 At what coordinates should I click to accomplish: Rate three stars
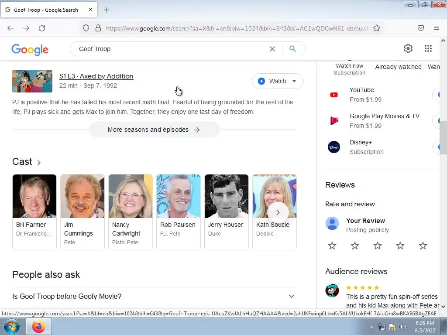(378, 246)
